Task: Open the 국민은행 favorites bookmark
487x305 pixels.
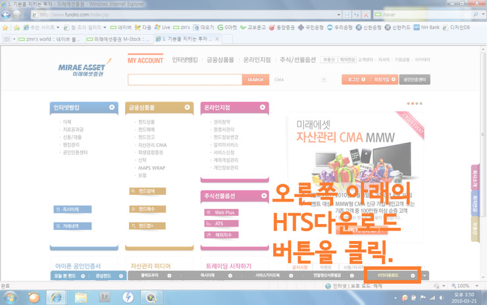Action: coord(311,28)
